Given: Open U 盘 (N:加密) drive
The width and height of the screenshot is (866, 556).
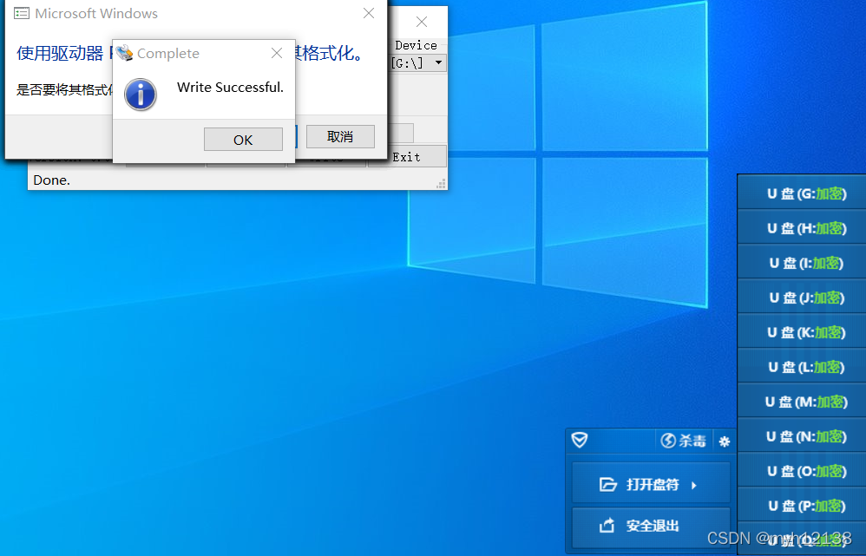Looking at the screenshot, I should (x=802, y=437).
